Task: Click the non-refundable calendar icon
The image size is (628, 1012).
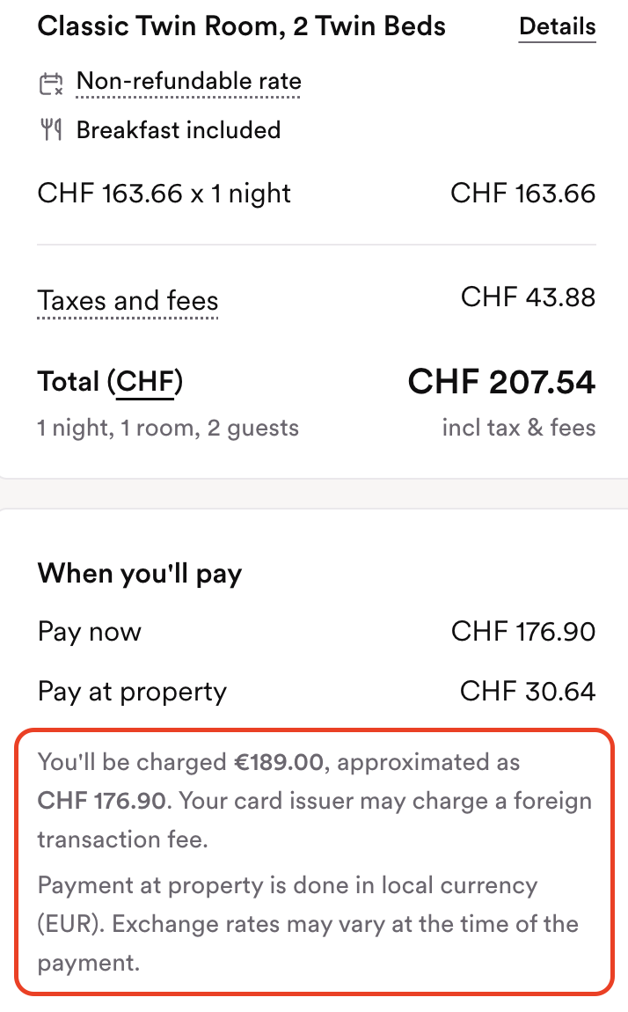Action: coord(51,84)
